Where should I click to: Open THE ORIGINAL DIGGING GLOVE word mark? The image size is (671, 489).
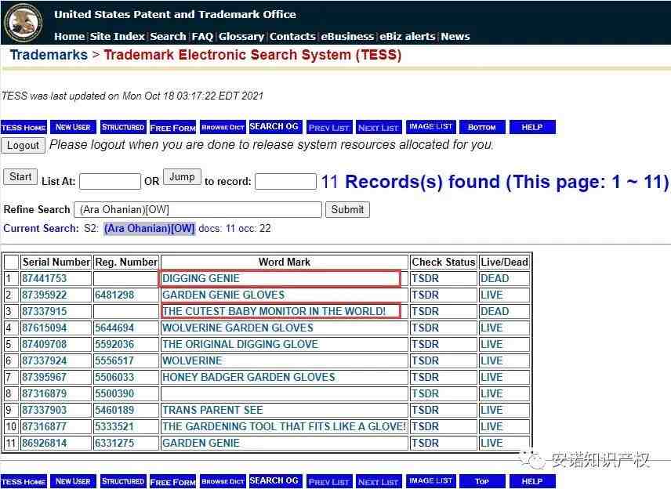[x=240, y=344]
